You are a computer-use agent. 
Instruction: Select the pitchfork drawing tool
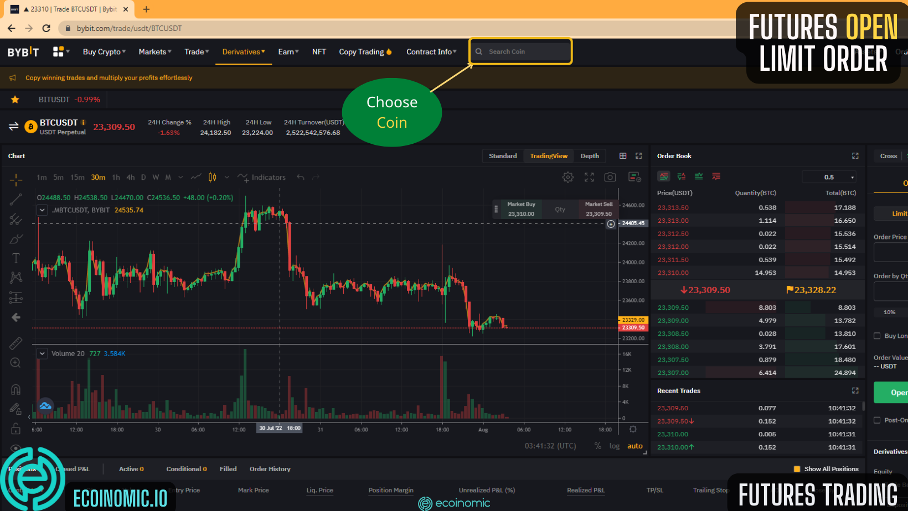pos(16,220)
